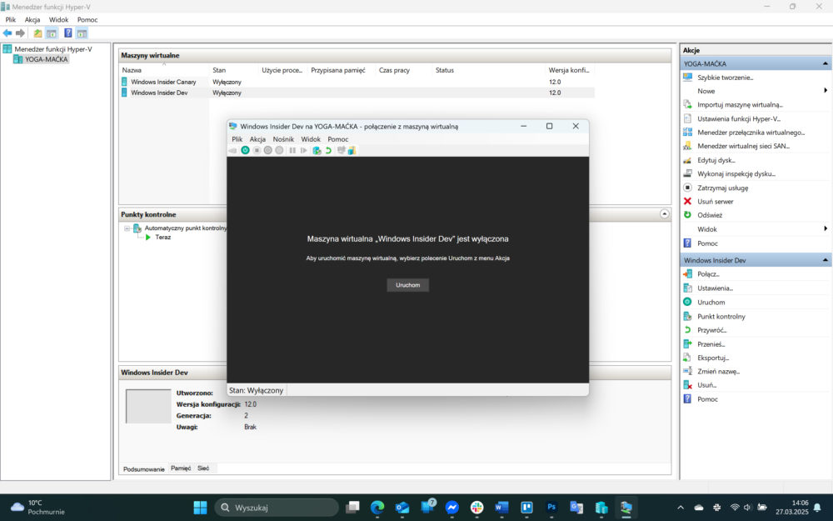Screen dimensions: 833x521
Task: Expand the Widok submenu arrow in Actions pane
Action: (826, 228)
